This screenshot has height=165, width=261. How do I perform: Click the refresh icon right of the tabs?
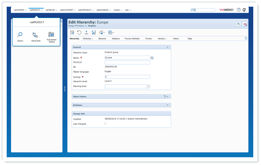click(246, 38)
